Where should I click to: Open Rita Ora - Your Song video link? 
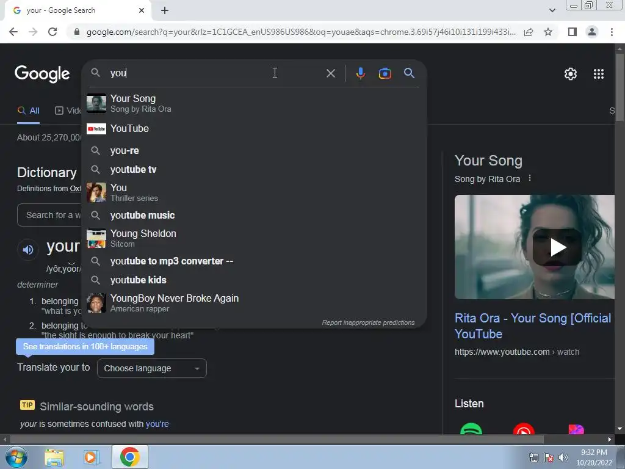click(533, 326)
